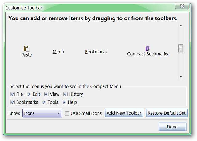The width and height of the screenshot is (197, 141).
Task: Enable Use Small Icons checkbox
Action: tap(67, 113)
